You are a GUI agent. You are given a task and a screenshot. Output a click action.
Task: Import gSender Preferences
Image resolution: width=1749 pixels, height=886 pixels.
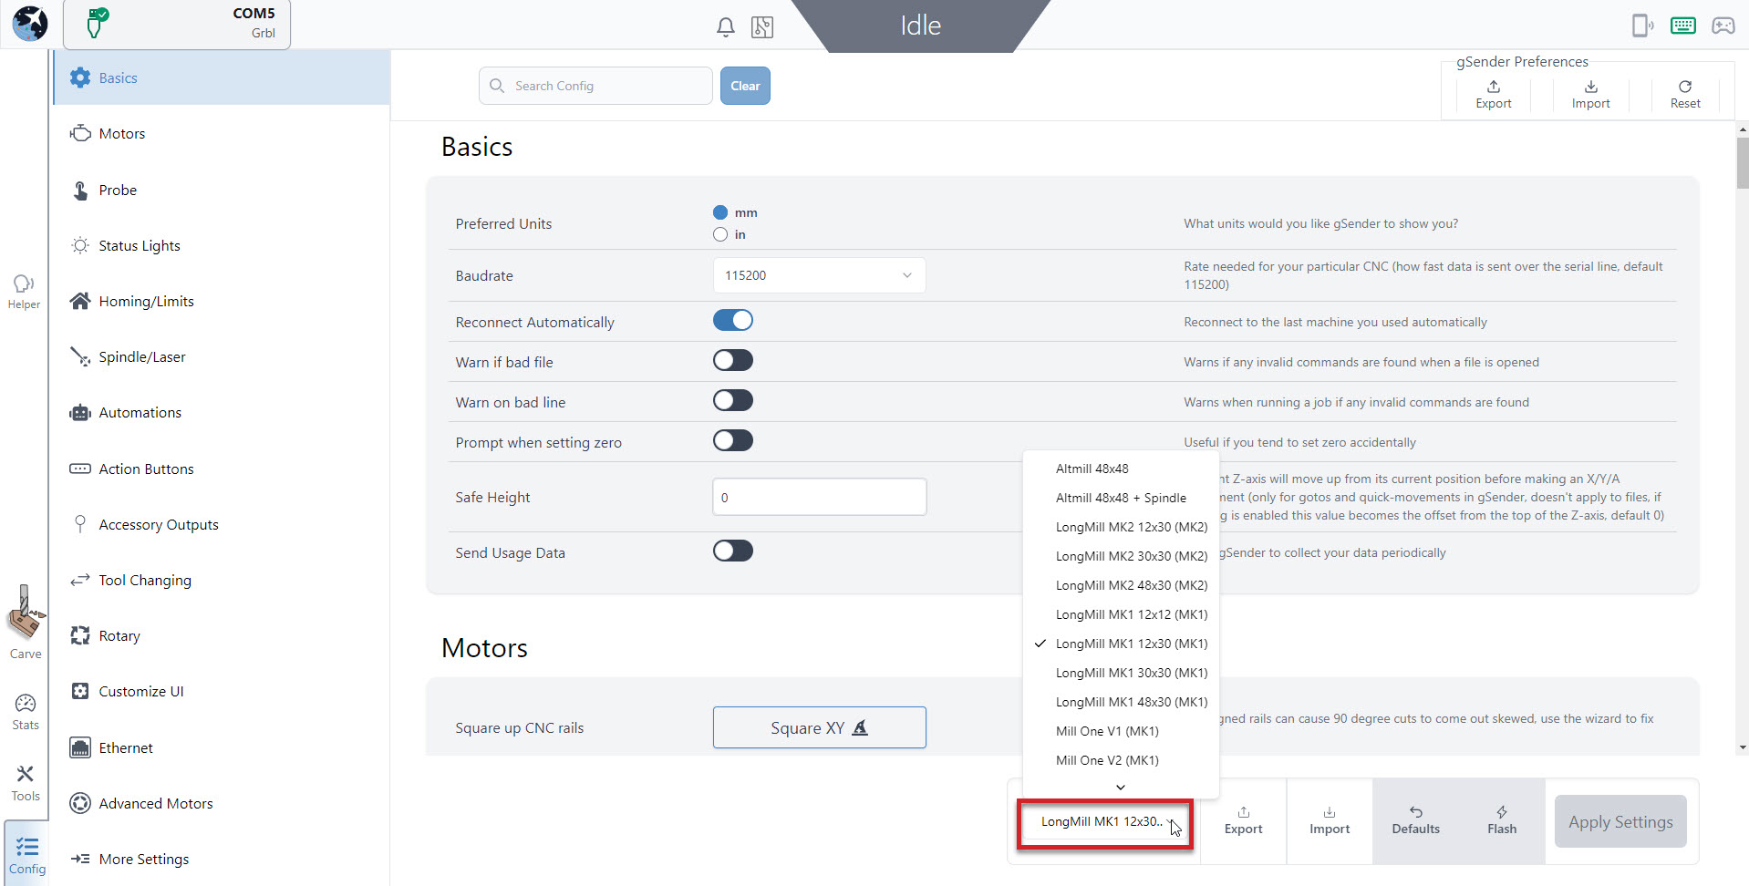(1591, 94)
